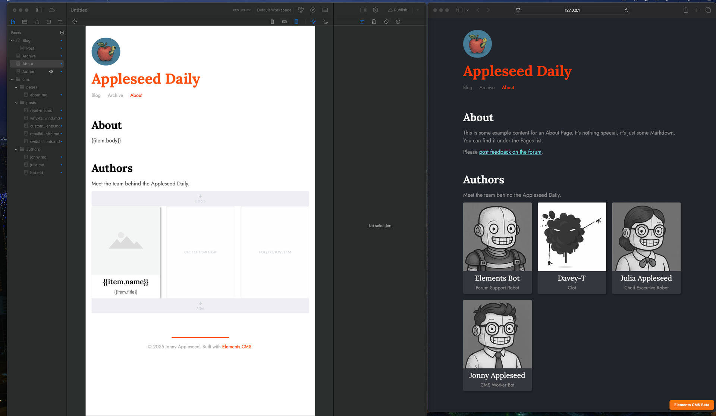Open the info inspector icon
This screenshot has width=716, height=416.
click(398, 22)
